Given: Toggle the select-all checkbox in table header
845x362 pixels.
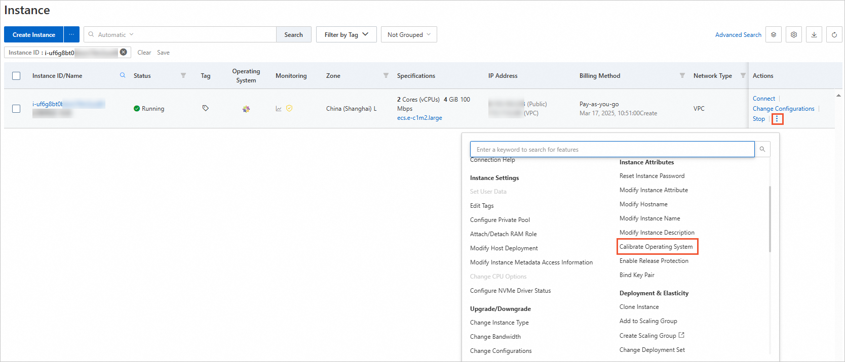Looking at the screenshot, I should point(16,76).
